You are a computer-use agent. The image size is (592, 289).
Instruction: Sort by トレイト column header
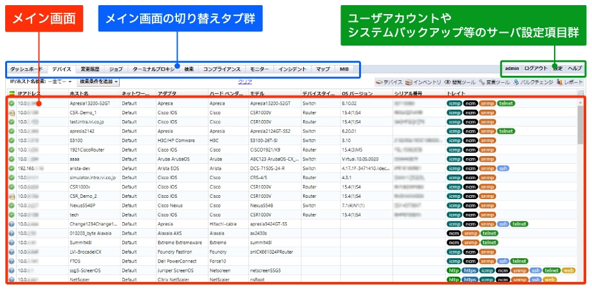tap(511, 94)
